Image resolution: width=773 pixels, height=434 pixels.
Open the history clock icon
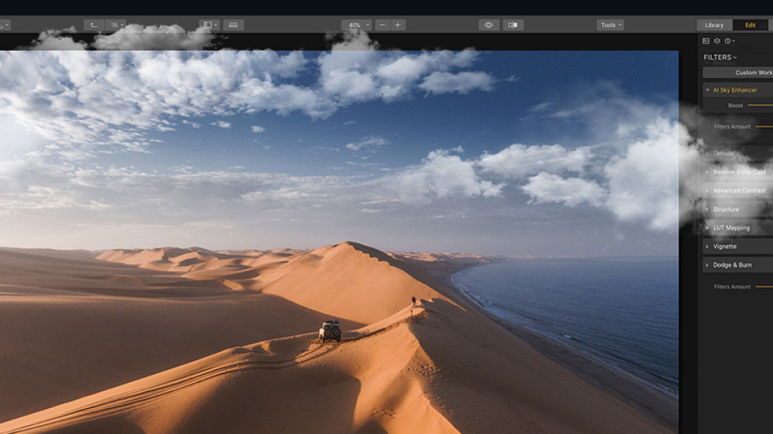click(729, 41)
